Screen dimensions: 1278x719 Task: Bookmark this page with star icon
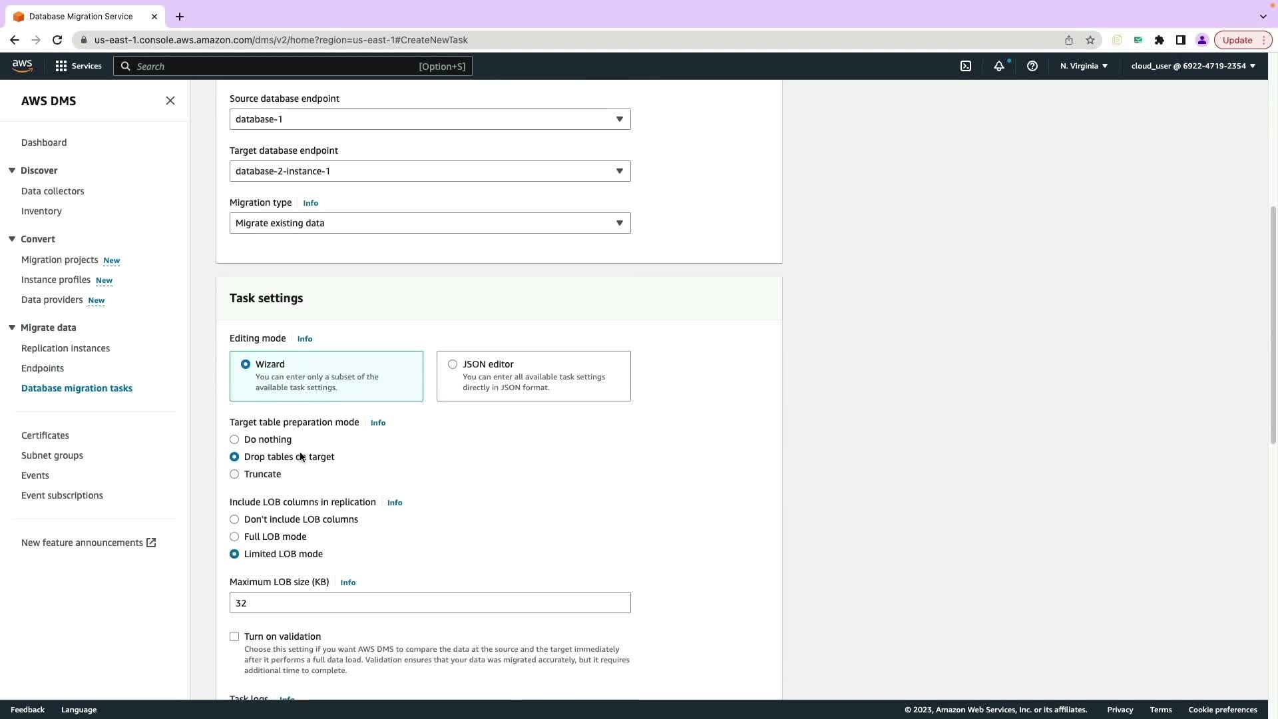[x=1090, y=40]
